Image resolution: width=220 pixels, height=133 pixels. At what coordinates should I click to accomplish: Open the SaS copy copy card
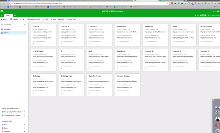point(72,85)
